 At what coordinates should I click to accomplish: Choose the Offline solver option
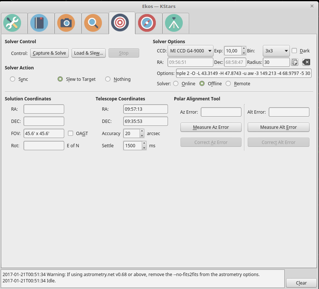pyautogui.click(x=202, y=83)
